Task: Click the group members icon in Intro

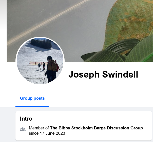Action: tap(23, 129)
